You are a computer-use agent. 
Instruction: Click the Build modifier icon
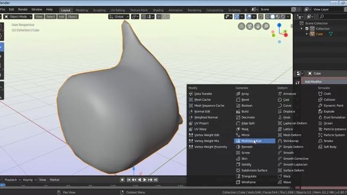point(238,112)
